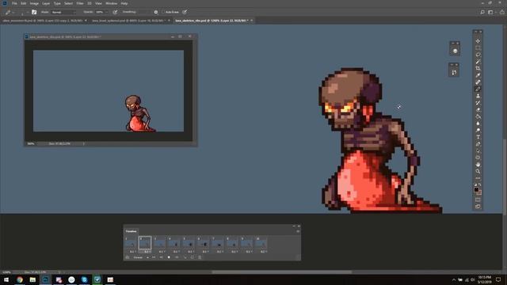Enable the Auto Erase checkbox
The width and height of the screenshot is (507, 285).
pyautogui.click(x=164, y=12)
